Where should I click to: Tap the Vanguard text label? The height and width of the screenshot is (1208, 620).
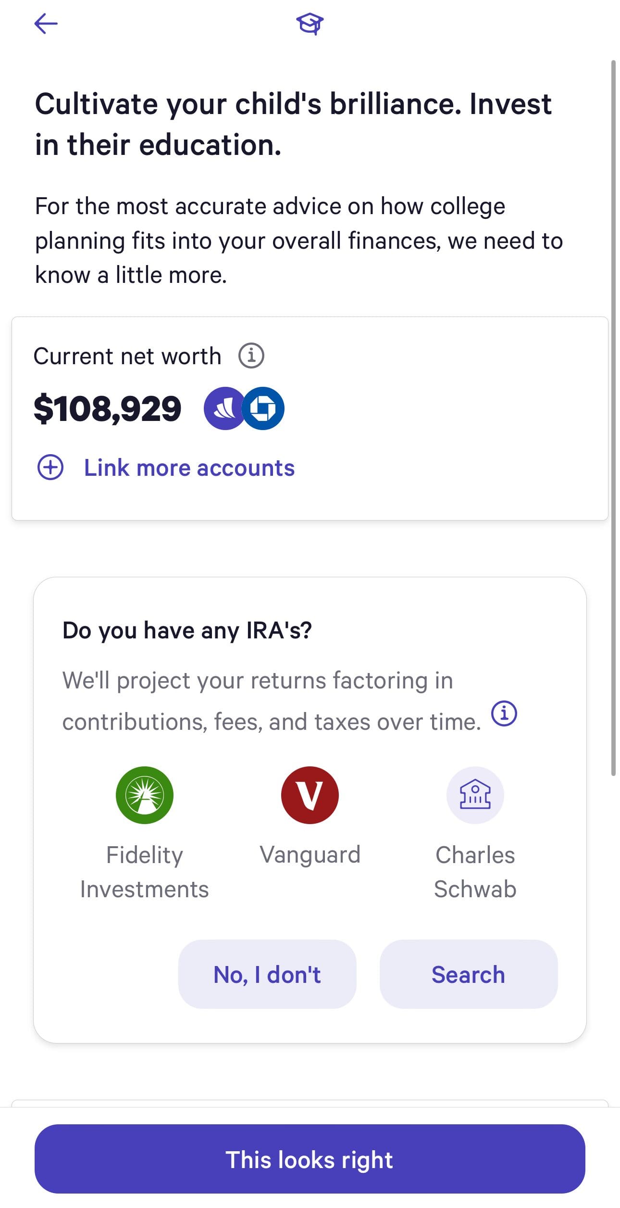(x=310, y=855)
